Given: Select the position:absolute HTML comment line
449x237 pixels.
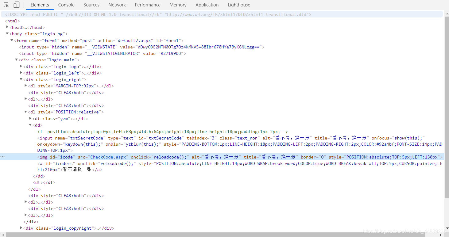Looking at the screenshot, I should [163, 132].
